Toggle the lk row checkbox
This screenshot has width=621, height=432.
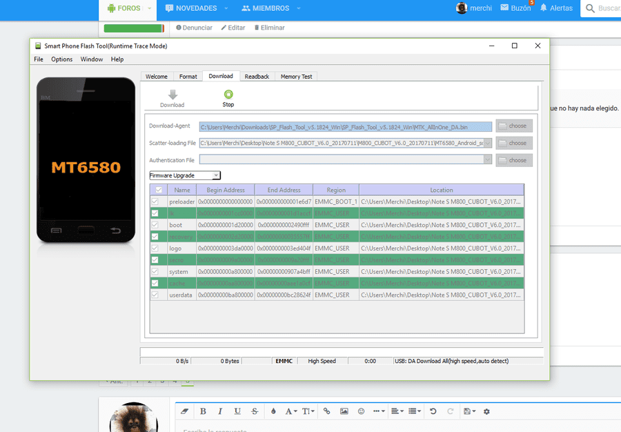155,213
